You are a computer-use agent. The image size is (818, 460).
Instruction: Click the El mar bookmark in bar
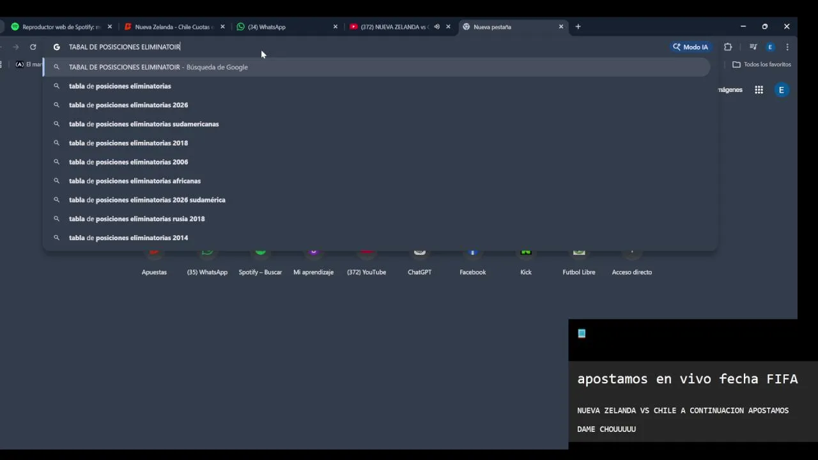coord(29,65)
